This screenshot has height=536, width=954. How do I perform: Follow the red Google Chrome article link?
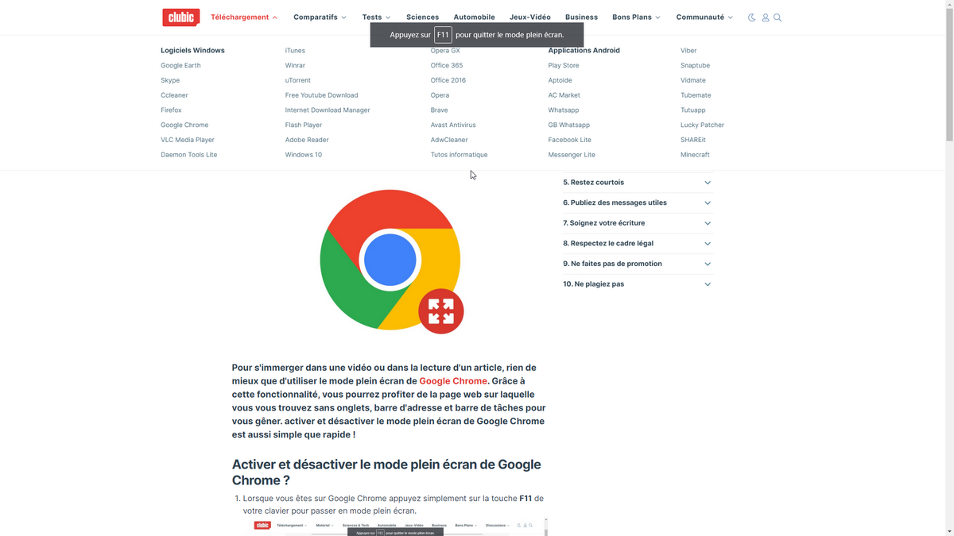(453, 381)
